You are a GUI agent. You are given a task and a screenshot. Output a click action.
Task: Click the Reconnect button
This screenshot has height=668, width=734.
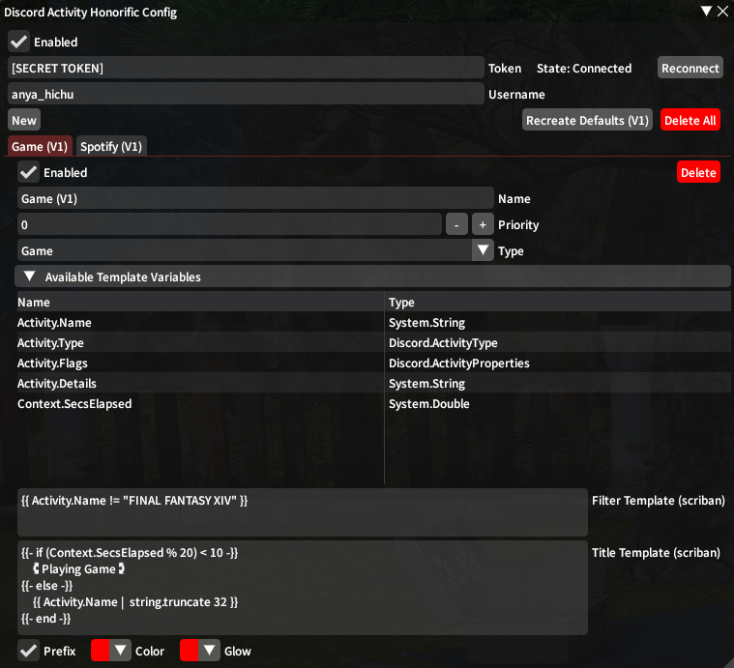(x=690, y=68)
